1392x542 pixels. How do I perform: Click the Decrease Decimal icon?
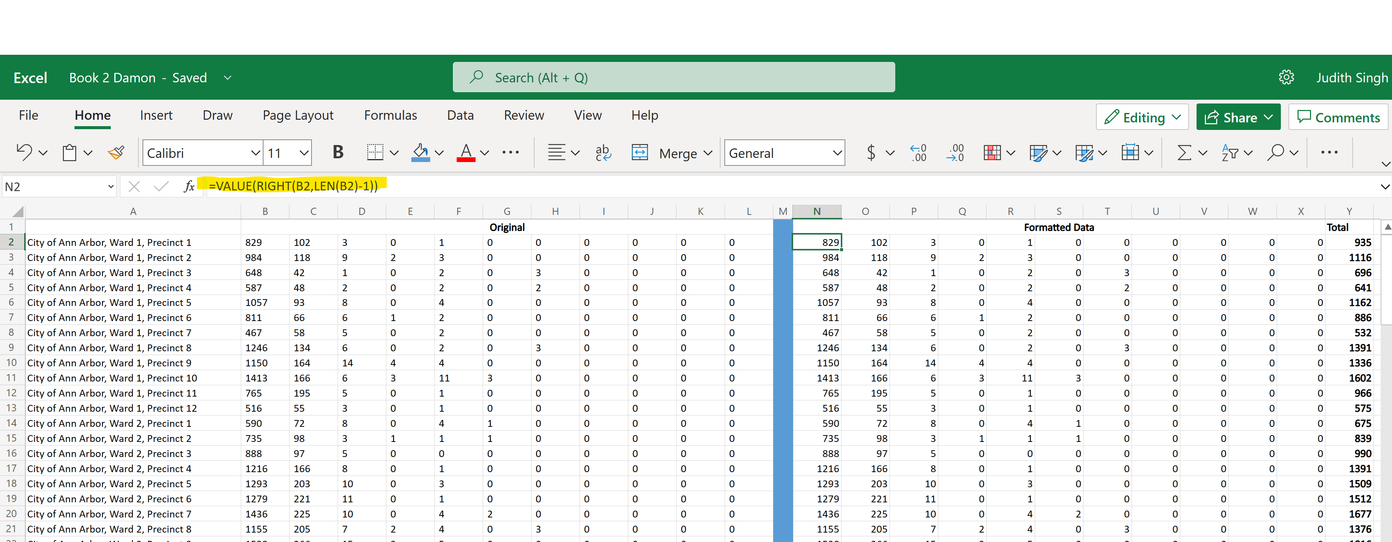tap(955, 153)
